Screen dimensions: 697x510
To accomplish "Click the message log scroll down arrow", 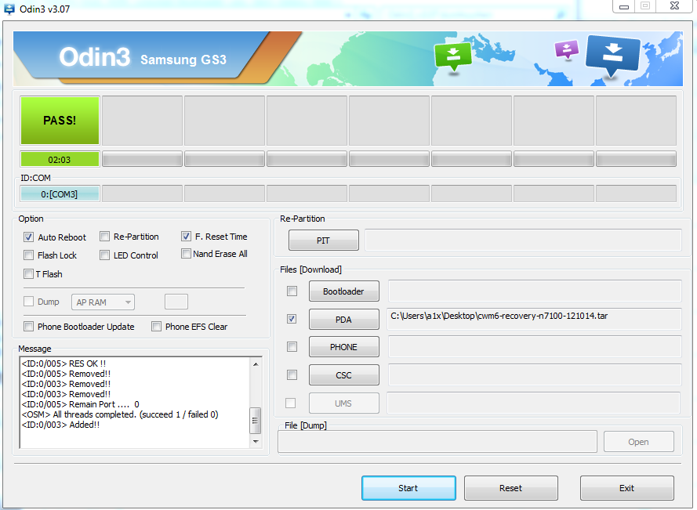I will pyautogui.click(x=256, y=442).
